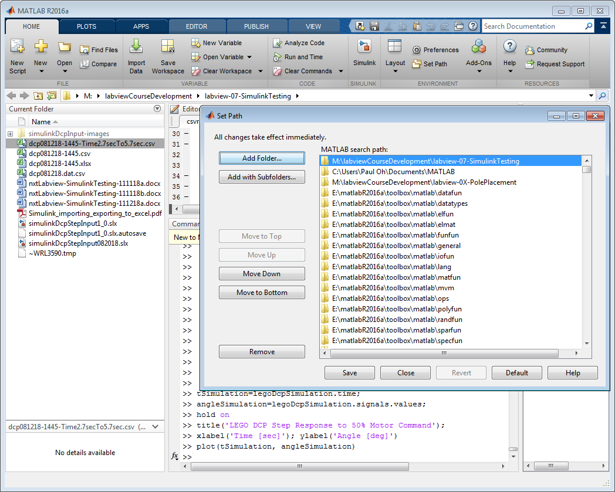The image size is (615, 492).
Task: Click Set Path in toolstrip
Action: tap(430, 64)
